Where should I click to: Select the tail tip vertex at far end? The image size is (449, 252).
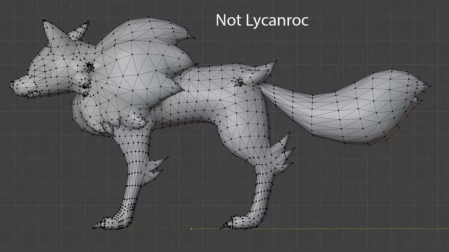coord(430,87)
